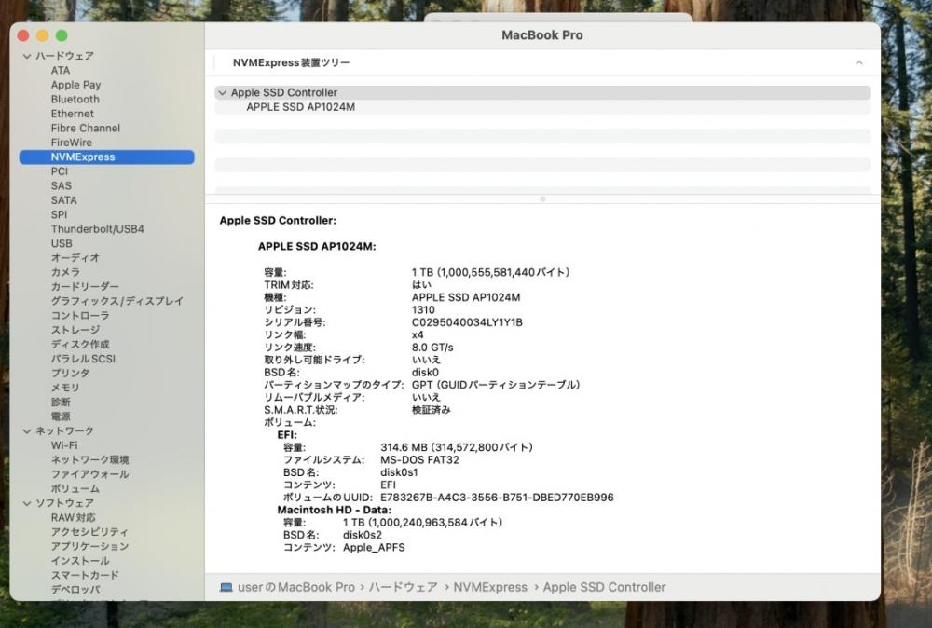Click the MacBook Pro window title
Image resolution: width=932 pixels, height=628 pixels.
pyautogui.click(x=542, y=35)
